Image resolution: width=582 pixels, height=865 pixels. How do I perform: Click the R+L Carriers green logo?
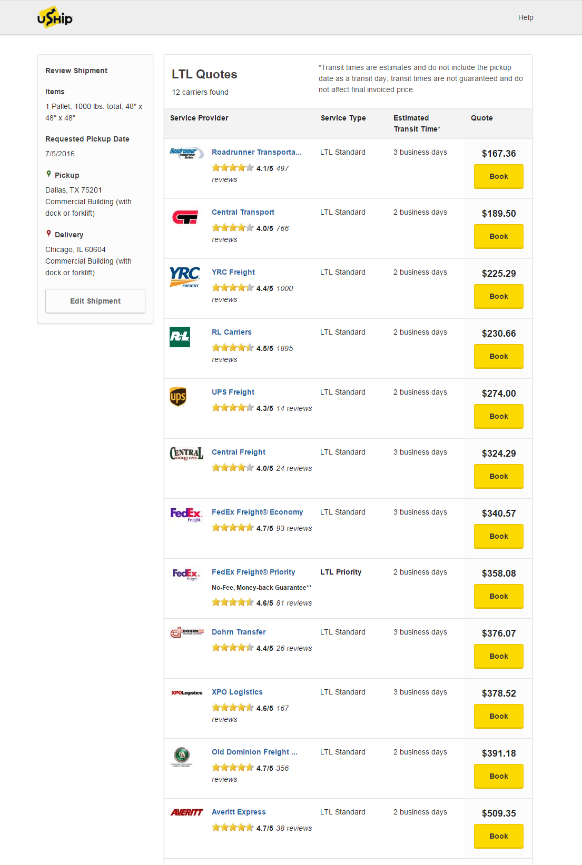click(x=180, y=337)
